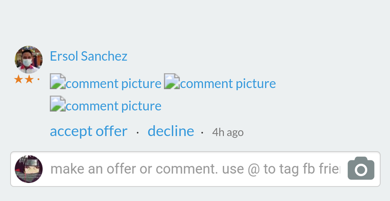Open the second 'comment picture' text link

tap(228, 84)
